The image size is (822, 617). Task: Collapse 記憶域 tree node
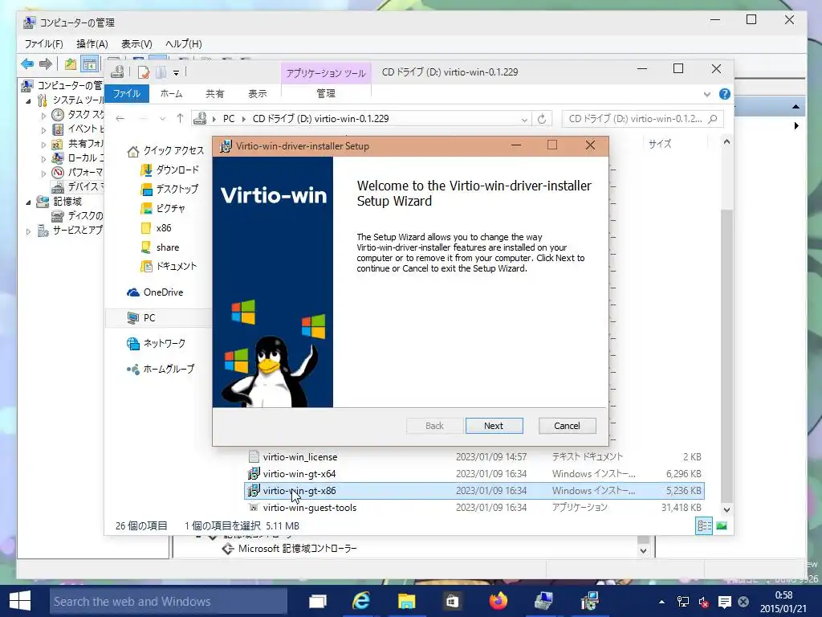[28, 202]
